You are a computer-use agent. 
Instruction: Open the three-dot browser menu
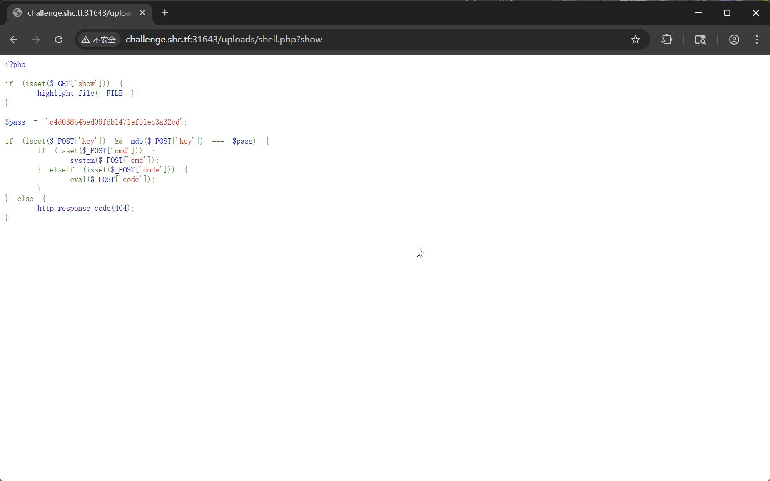[757, 40]
